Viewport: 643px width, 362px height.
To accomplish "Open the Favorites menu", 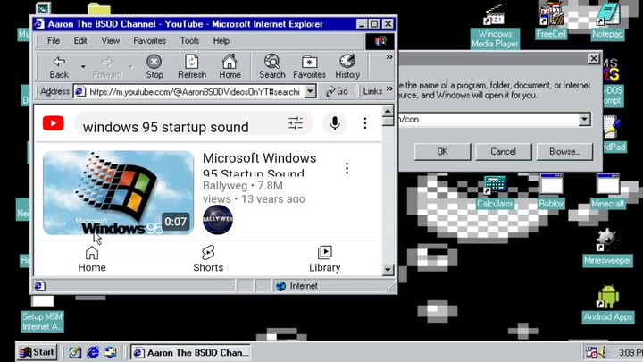I will point(150,40).
